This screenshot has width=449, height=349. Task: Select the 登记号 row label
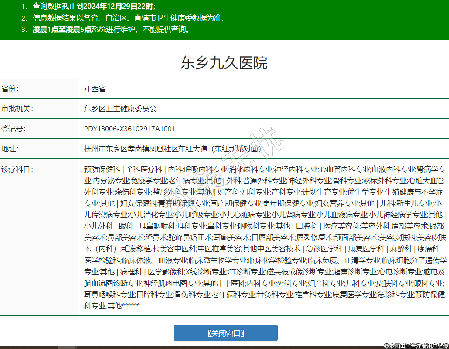coord(14,129)
